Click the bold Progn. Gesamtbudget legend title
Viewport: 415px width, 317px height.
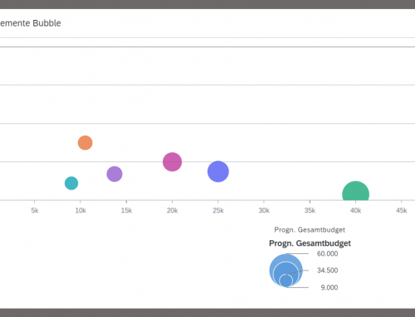(x=310, y=243)
